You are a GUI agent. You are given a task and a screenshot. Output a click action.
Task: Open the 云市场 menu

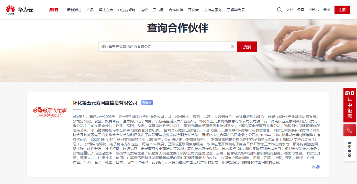[158, 10]
